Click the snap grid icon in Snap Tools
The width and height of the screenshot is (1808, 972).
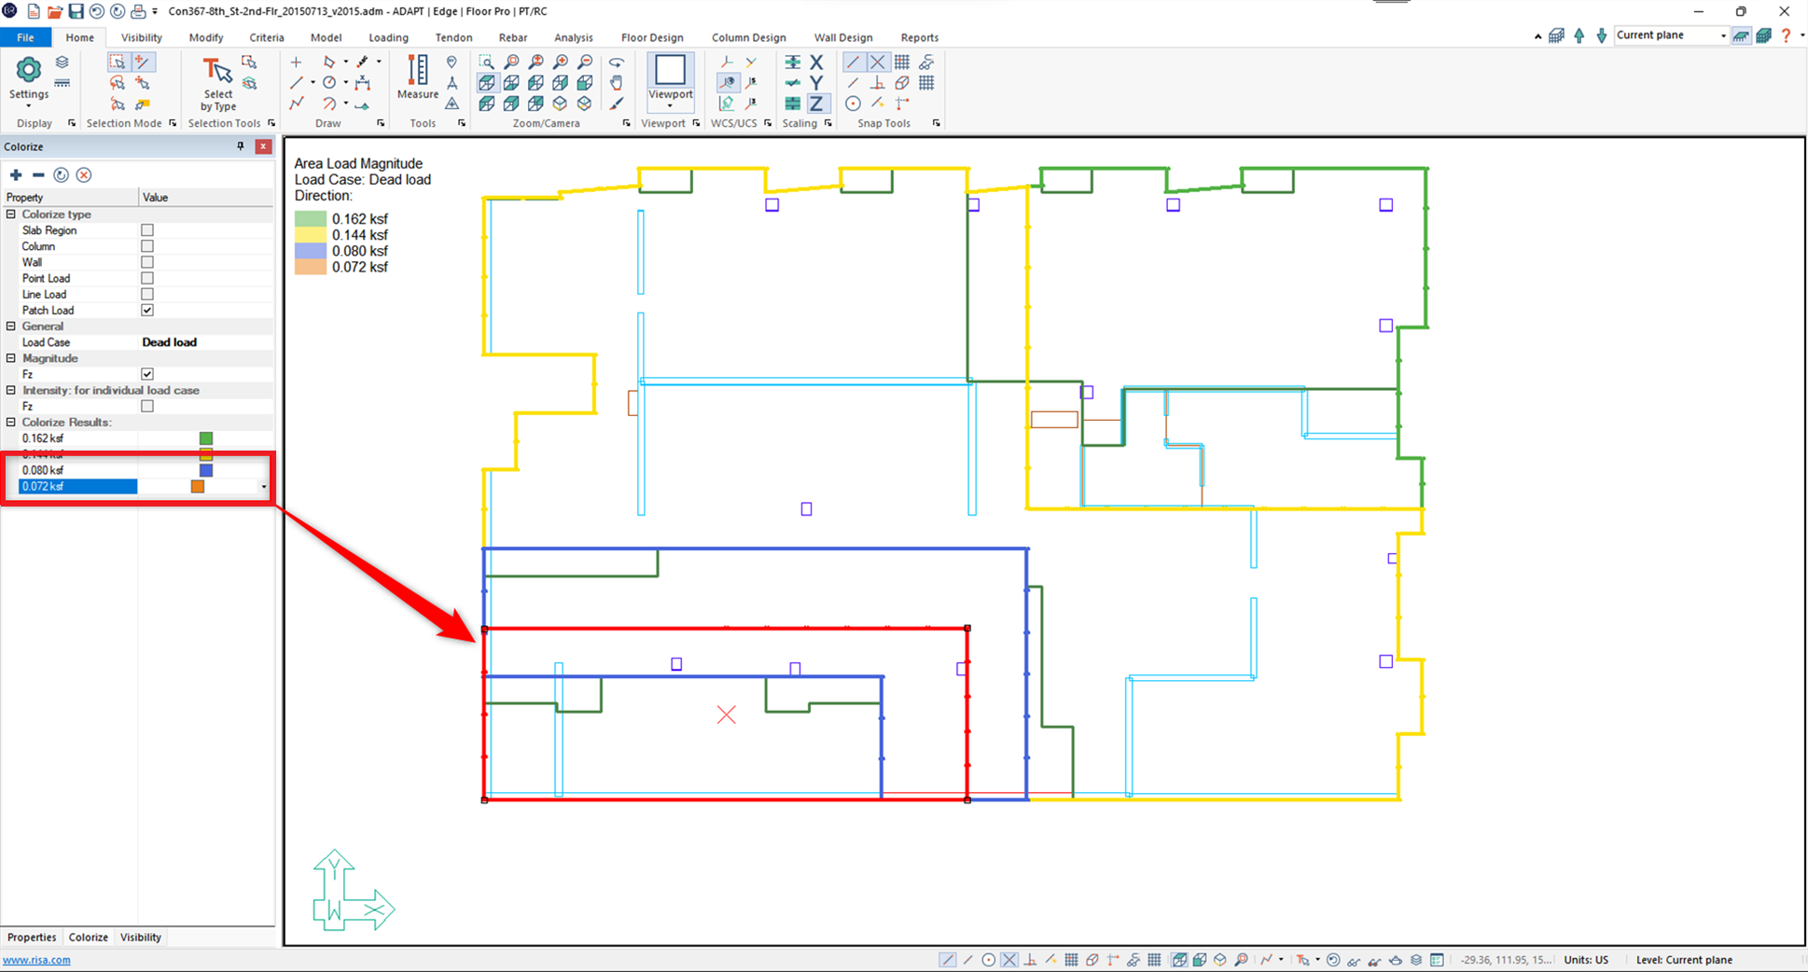[902, 62]
